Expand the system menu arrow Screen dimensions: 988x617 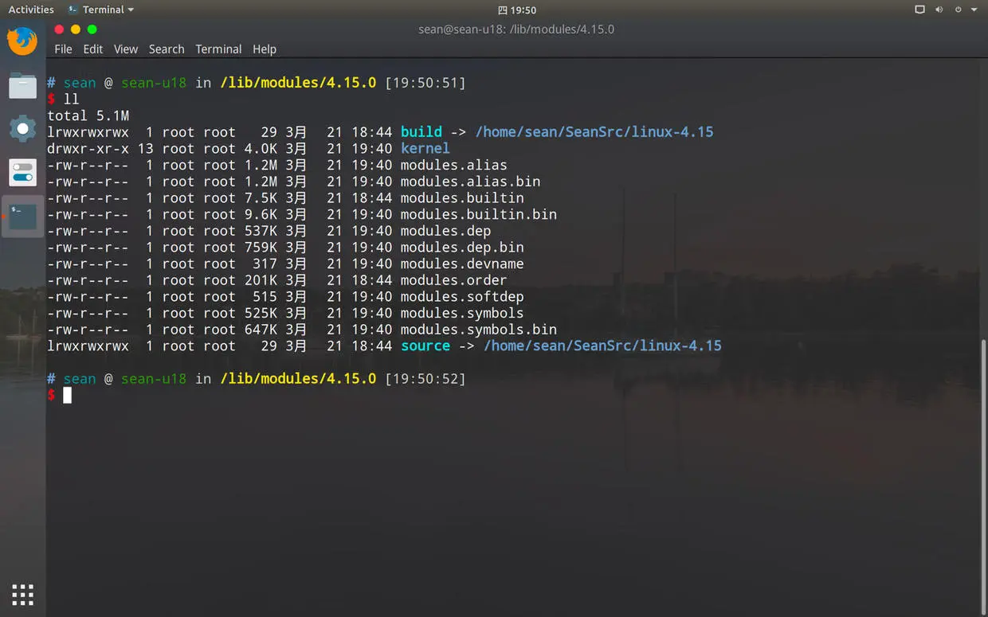(x=974, y=10)
